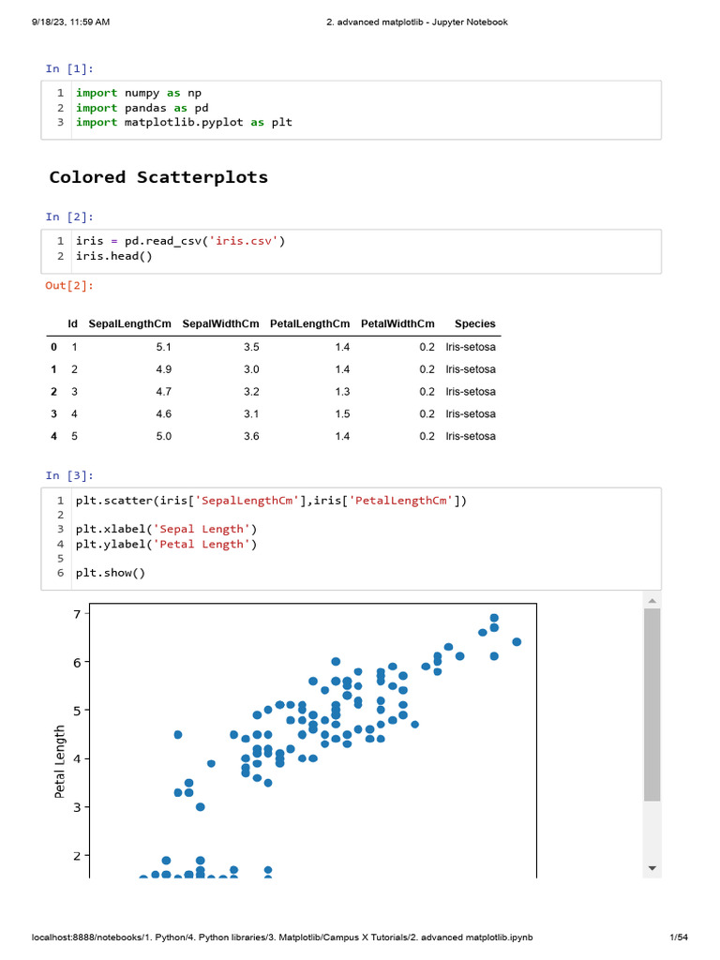
Task: Select row index 0 in dataframe
Action: click(54, 347)
